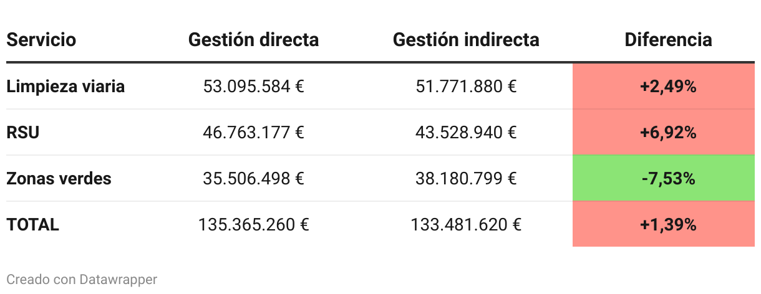Open the Creado con Datawrapper link
The height and width of the screenshot is (294, 761).
[x=82, y=280]
